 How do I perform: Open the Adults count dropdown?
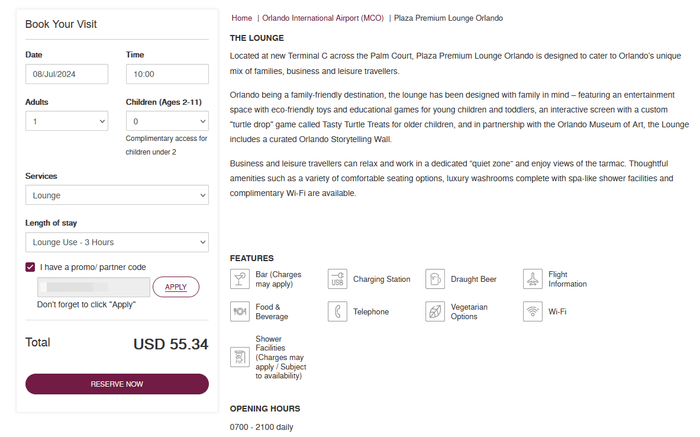pyautogui.click(x=67, y=121)
